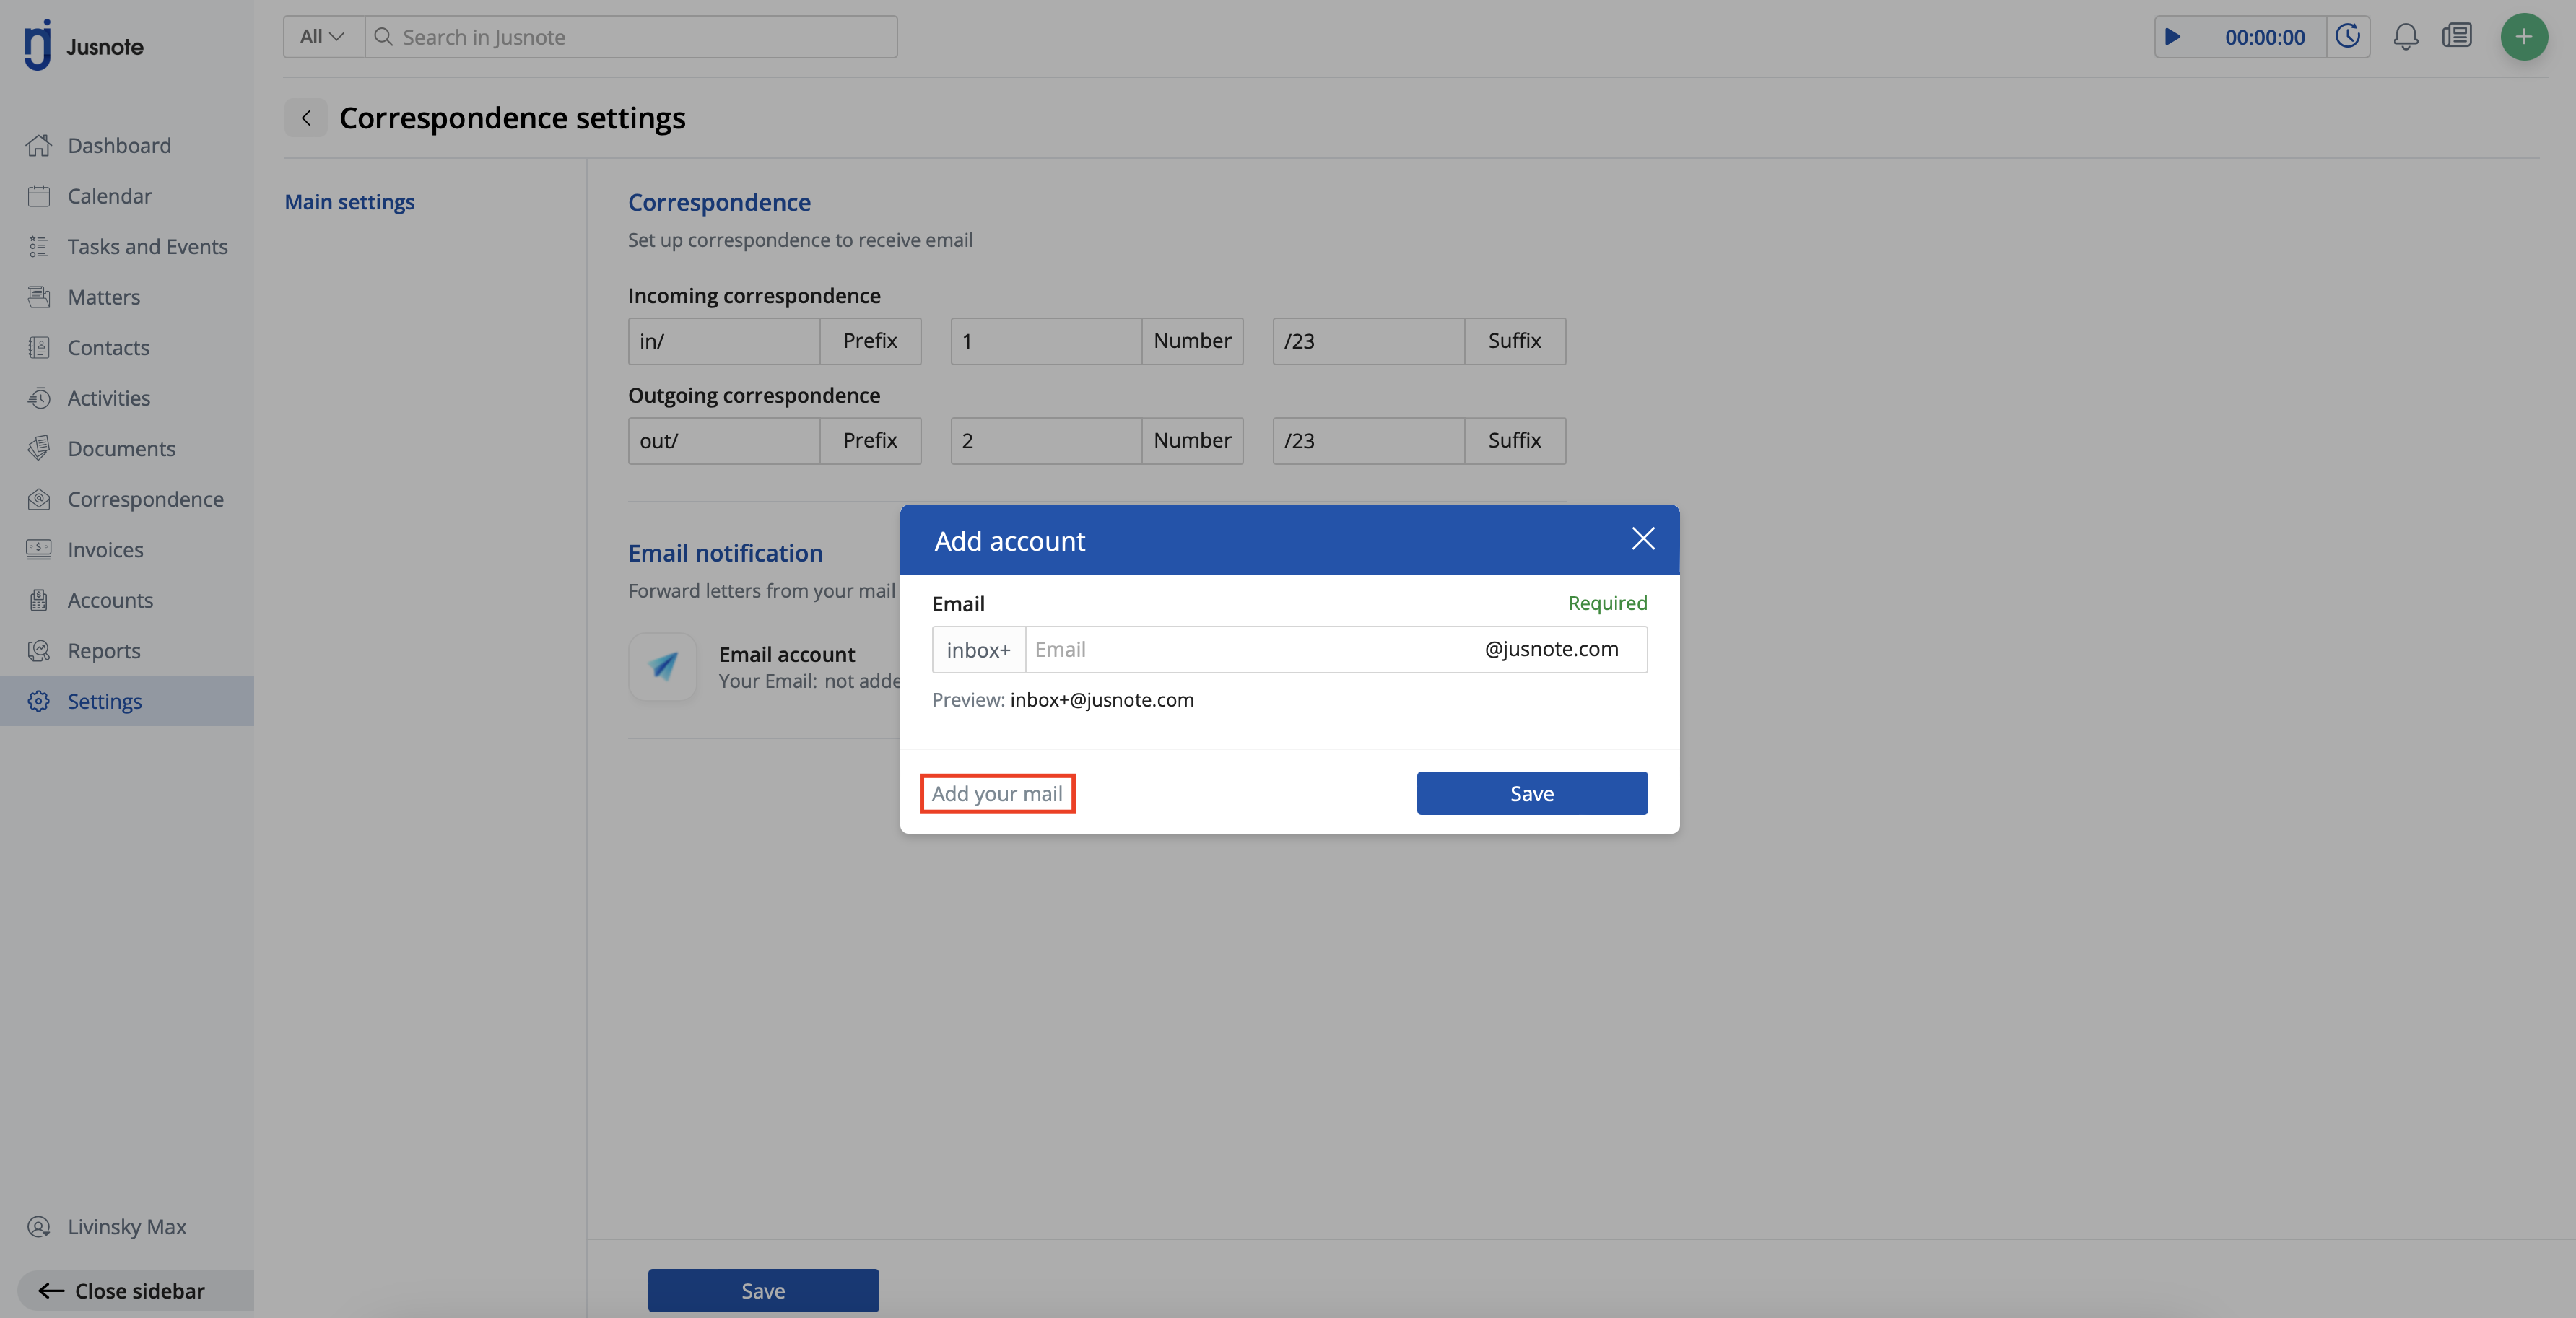
Task: Focus the Search in Jusnote field
Action: (x=631, y=37)
